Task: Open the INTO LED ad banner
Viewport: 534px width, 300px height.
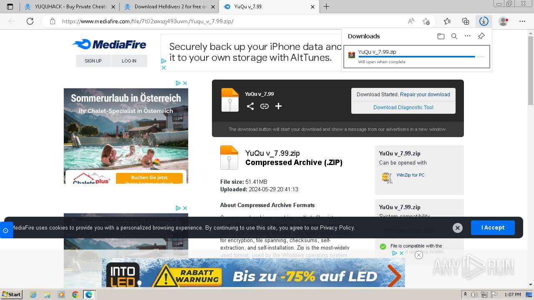Action: (x=253, y=272)
